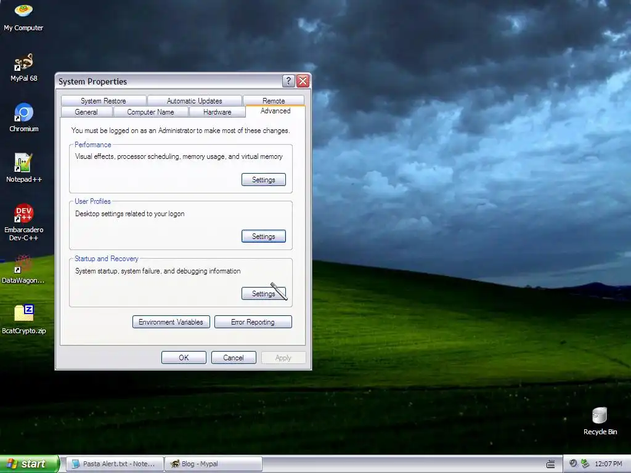Cancel the System Properties dialog
Screen dimensions: 631x473
click(234, 358)
